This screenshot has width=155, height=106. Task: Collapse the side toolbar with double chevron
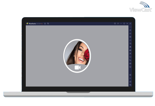coord(130,24)
